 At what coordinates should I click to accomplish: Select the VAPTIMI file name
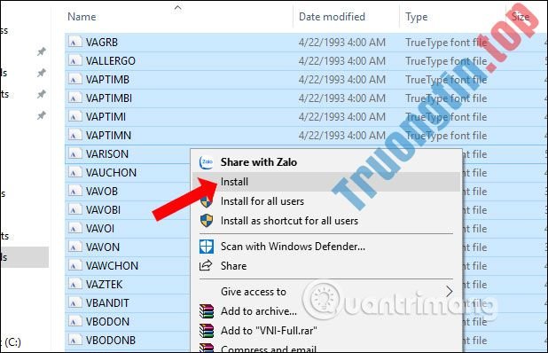[106, 117]
